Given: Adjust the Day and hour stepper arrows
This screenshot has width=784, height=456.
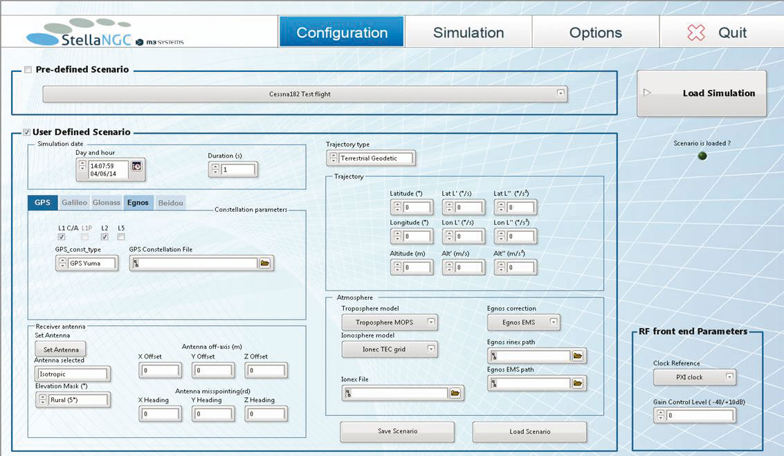Looking at the screenshot, I should 83,166.
